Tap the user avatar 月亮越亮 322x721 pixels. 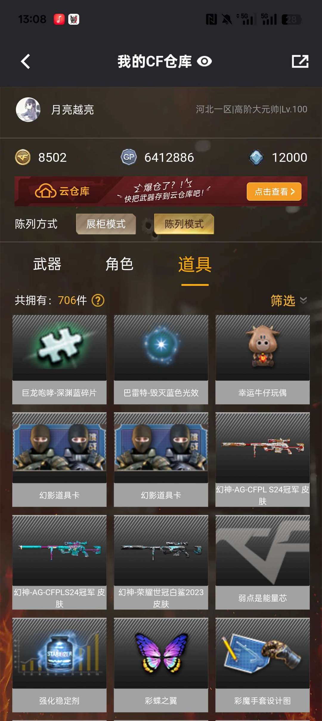coord(28,110)
